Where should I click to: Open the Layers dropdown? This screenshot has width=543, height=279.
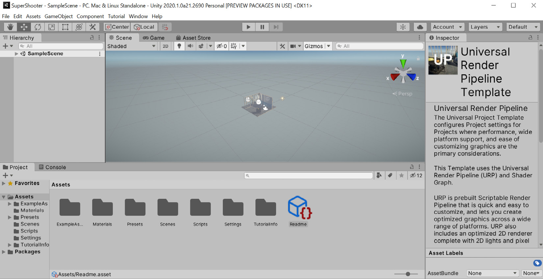click(x=485, y=27)
